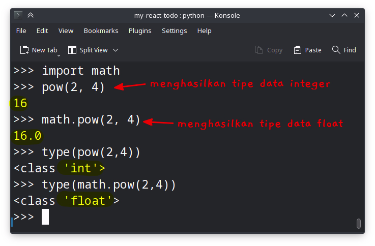Click the terminal scrollbar handle
The width and height of the screenshot is (375, 246).
tap(359, 224)
